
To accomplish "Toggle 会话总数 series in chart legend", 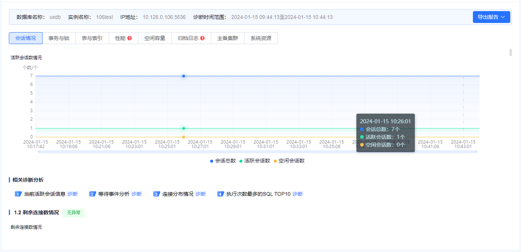I will point(223,161).
